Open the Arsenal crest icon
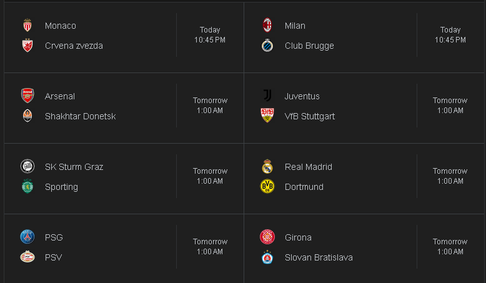This screenshot has height=283, width=486. click(27, 96)
